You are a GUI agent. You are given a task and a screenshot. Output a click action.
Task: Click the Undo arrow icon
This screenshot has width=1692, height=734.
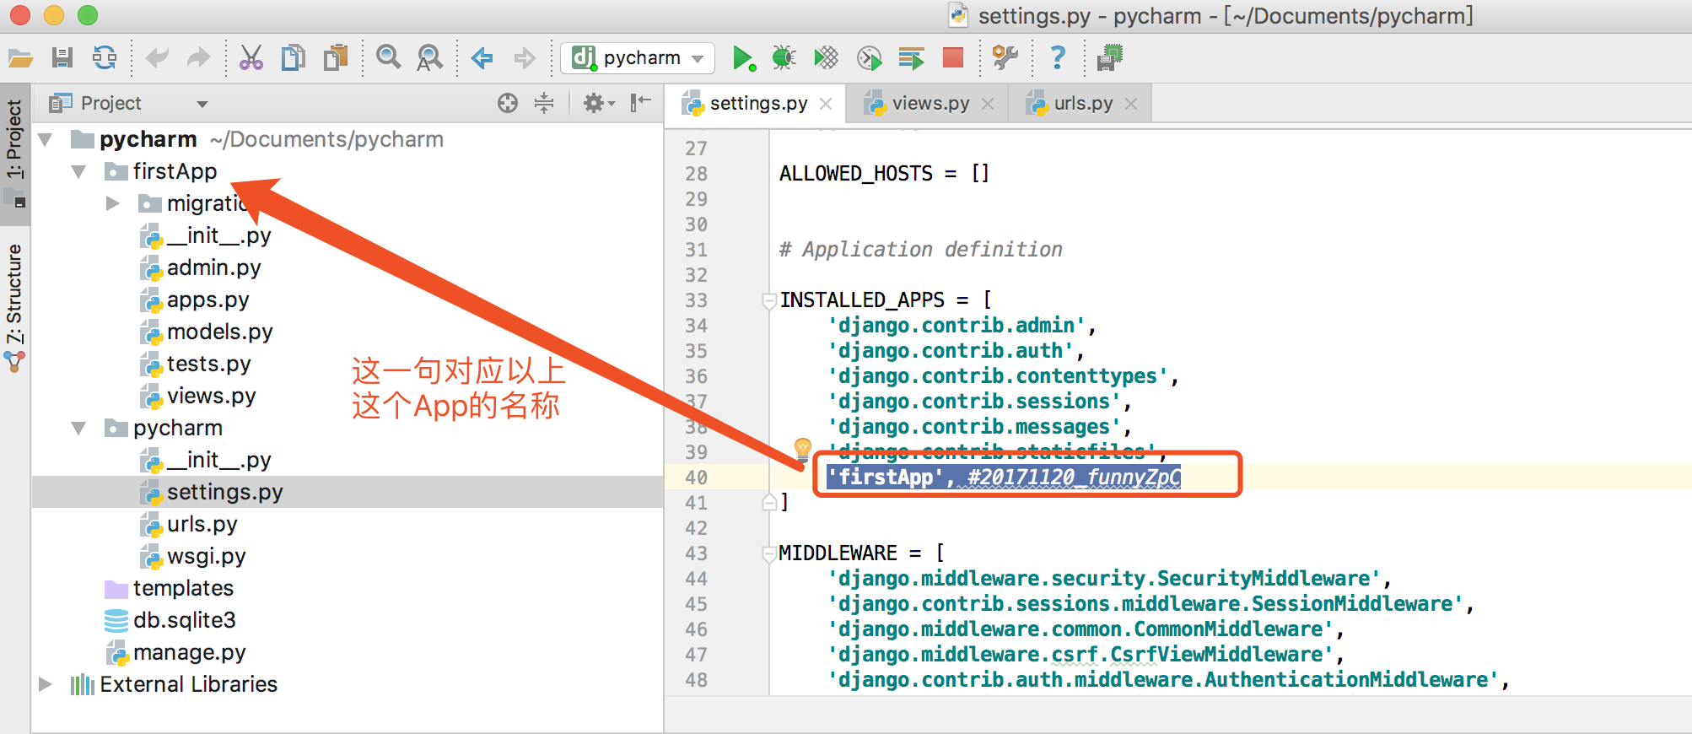tap(157, 58)
